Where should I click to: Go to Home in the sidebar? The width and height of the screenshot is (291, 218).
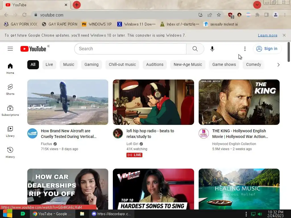click(10, 69)
